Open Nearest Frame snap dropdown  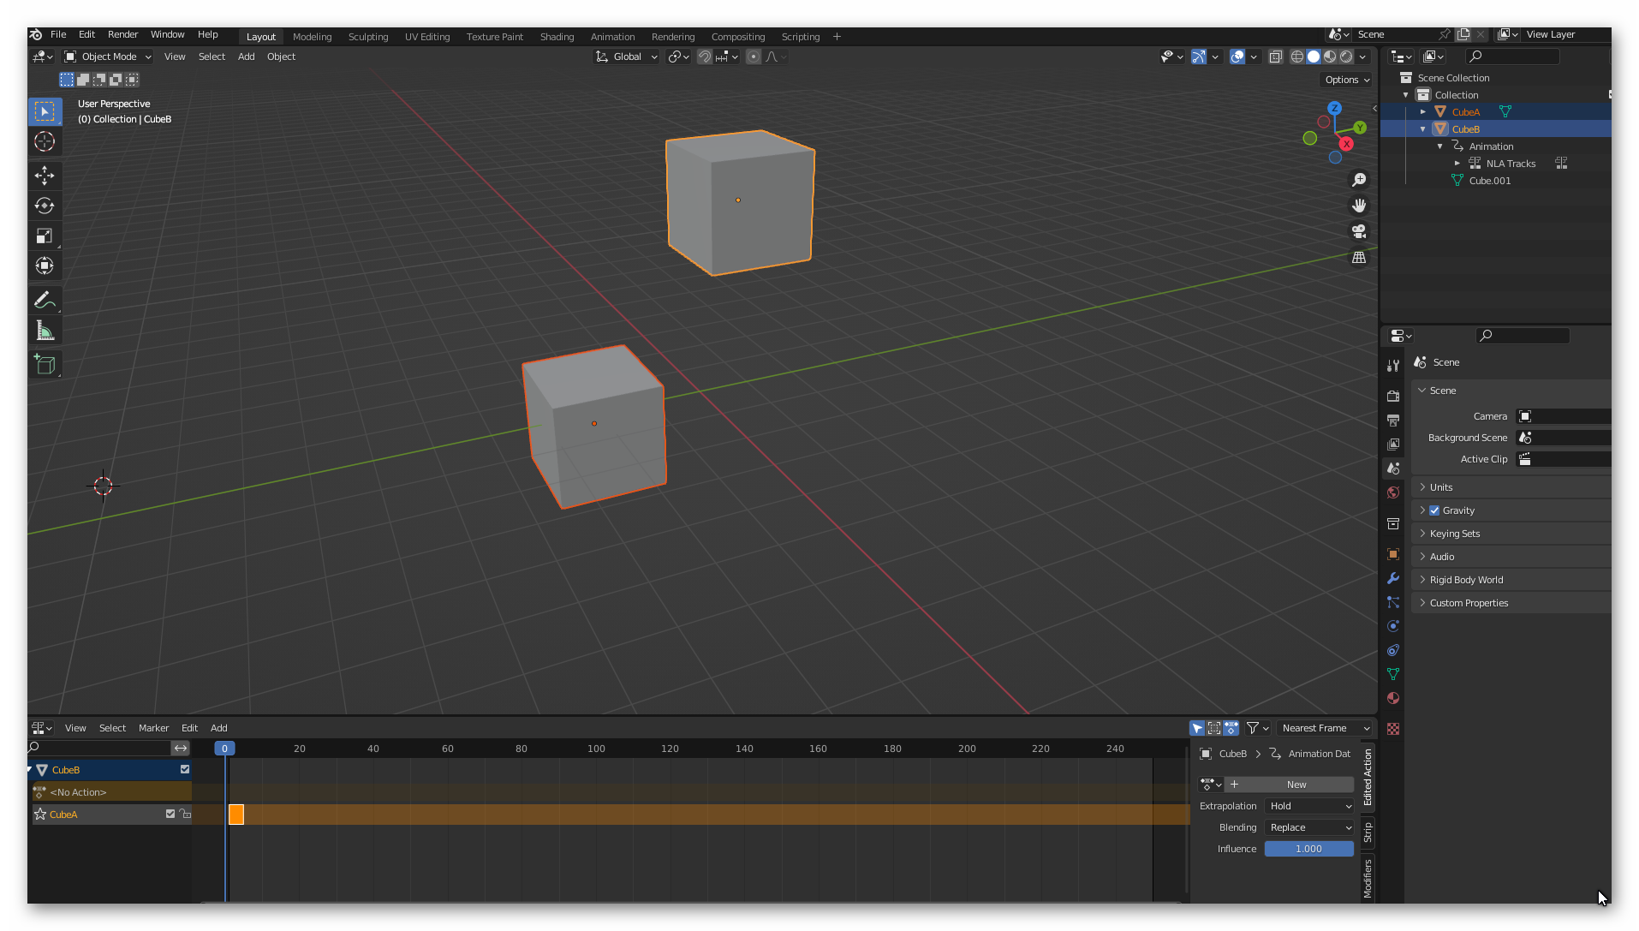(x=1326, y=728)
